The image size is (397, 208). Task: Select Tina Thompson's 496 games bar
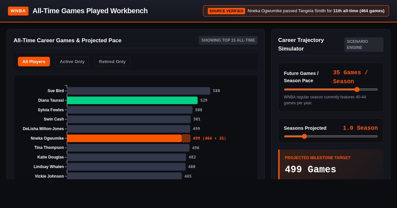pyautogui.click(x=128, y=148)
